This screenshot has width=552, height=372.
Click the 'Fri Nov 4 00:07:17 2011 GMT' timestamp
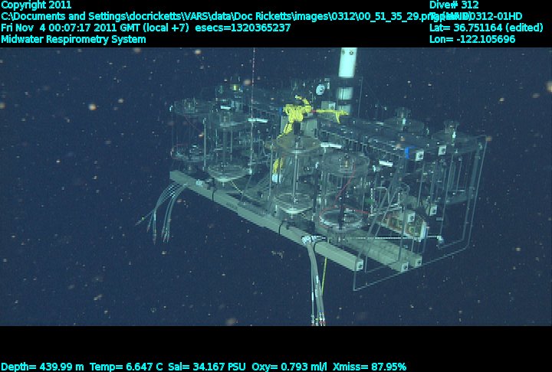coord(71,28)
